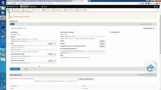Click Добавить for Критерий сортировки
The image size is (161, 90).
tap(51, 61)
